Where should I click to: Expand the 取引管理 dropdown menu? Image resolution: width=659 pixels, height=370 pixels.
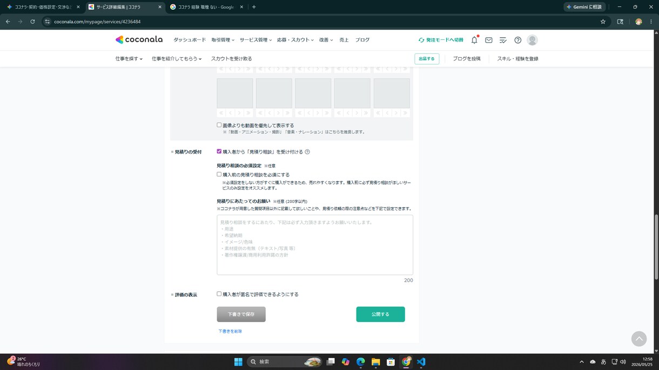223,40
